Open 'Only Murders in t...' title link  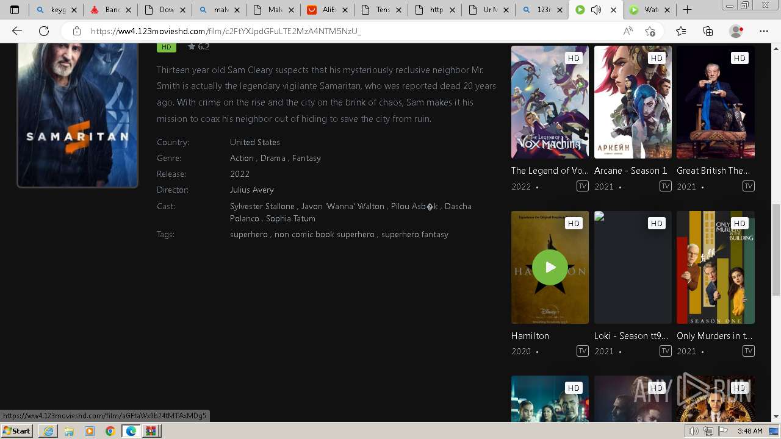pos(714,336)
